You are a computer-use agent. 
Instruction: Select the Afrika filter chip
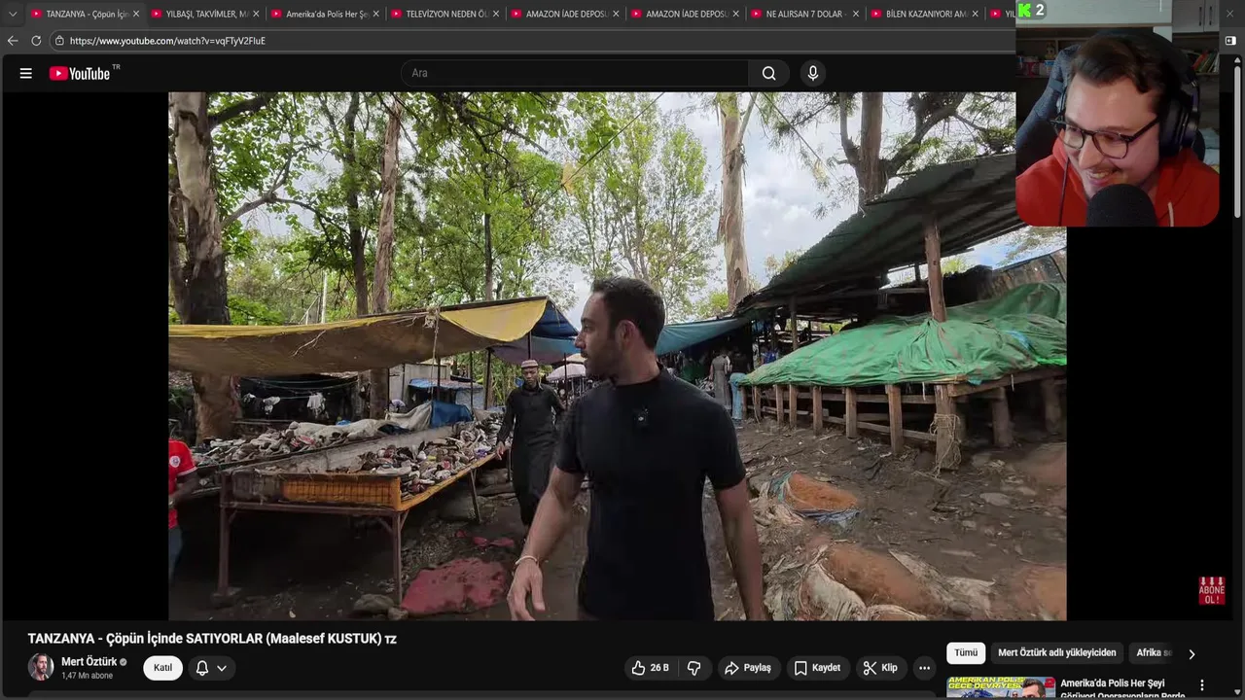(1154, 653)
